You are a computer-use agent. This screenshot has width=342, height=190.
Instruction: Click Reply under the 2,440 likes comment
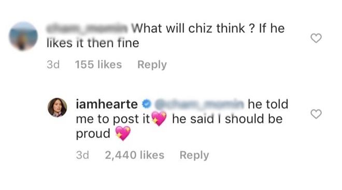pyautogui.click(x=194, y=155)
